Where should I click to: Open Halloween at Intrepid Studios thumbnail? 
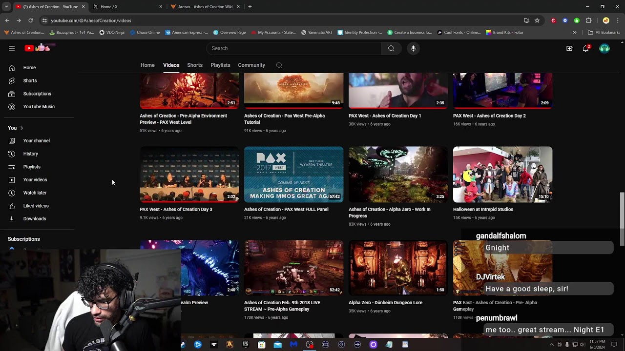503,175
